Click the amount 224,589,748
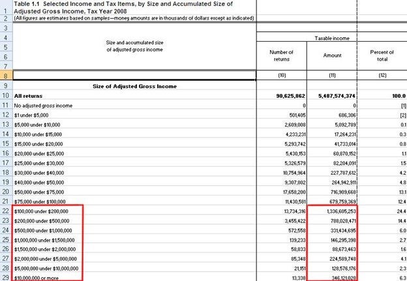This screenshot has height=281, width=407. tap(343, 259)
